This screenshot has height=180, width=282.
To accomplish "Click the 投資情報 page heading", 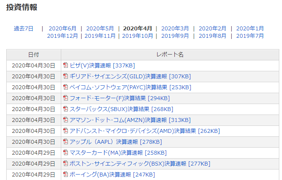I will [x=22, y=7].
